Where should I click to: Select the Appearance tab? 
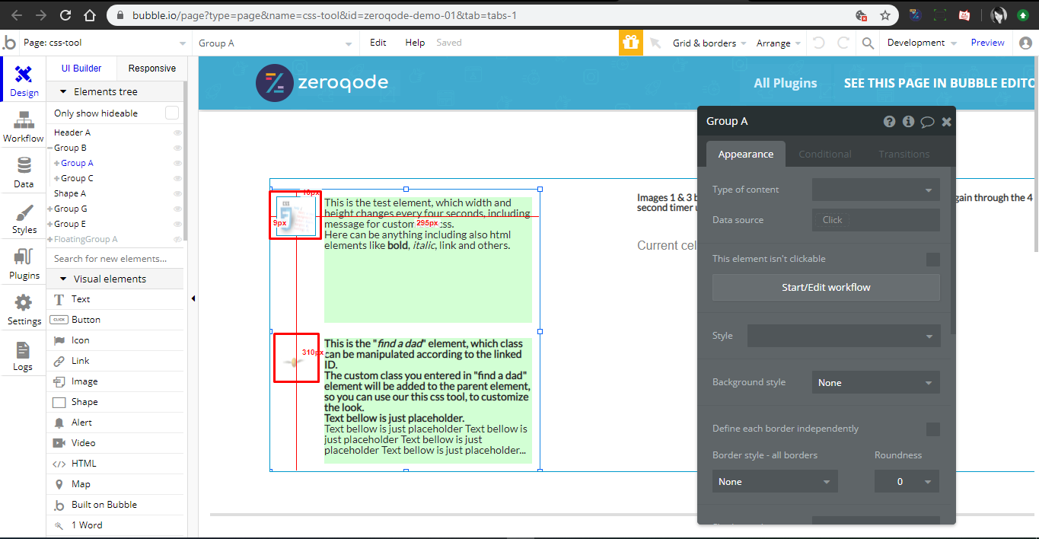pyautogui.click(x=746, y=154)
